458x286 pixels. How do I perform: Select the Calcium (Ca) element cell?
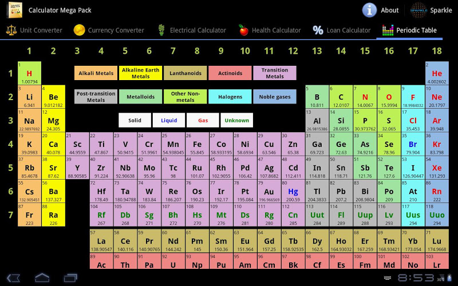point(53,144)
